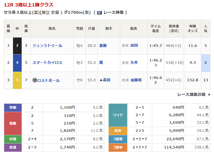The image size is (214, 154).
Task: Select jockey 斎藤 link
Action: click(x=103, y=46)
